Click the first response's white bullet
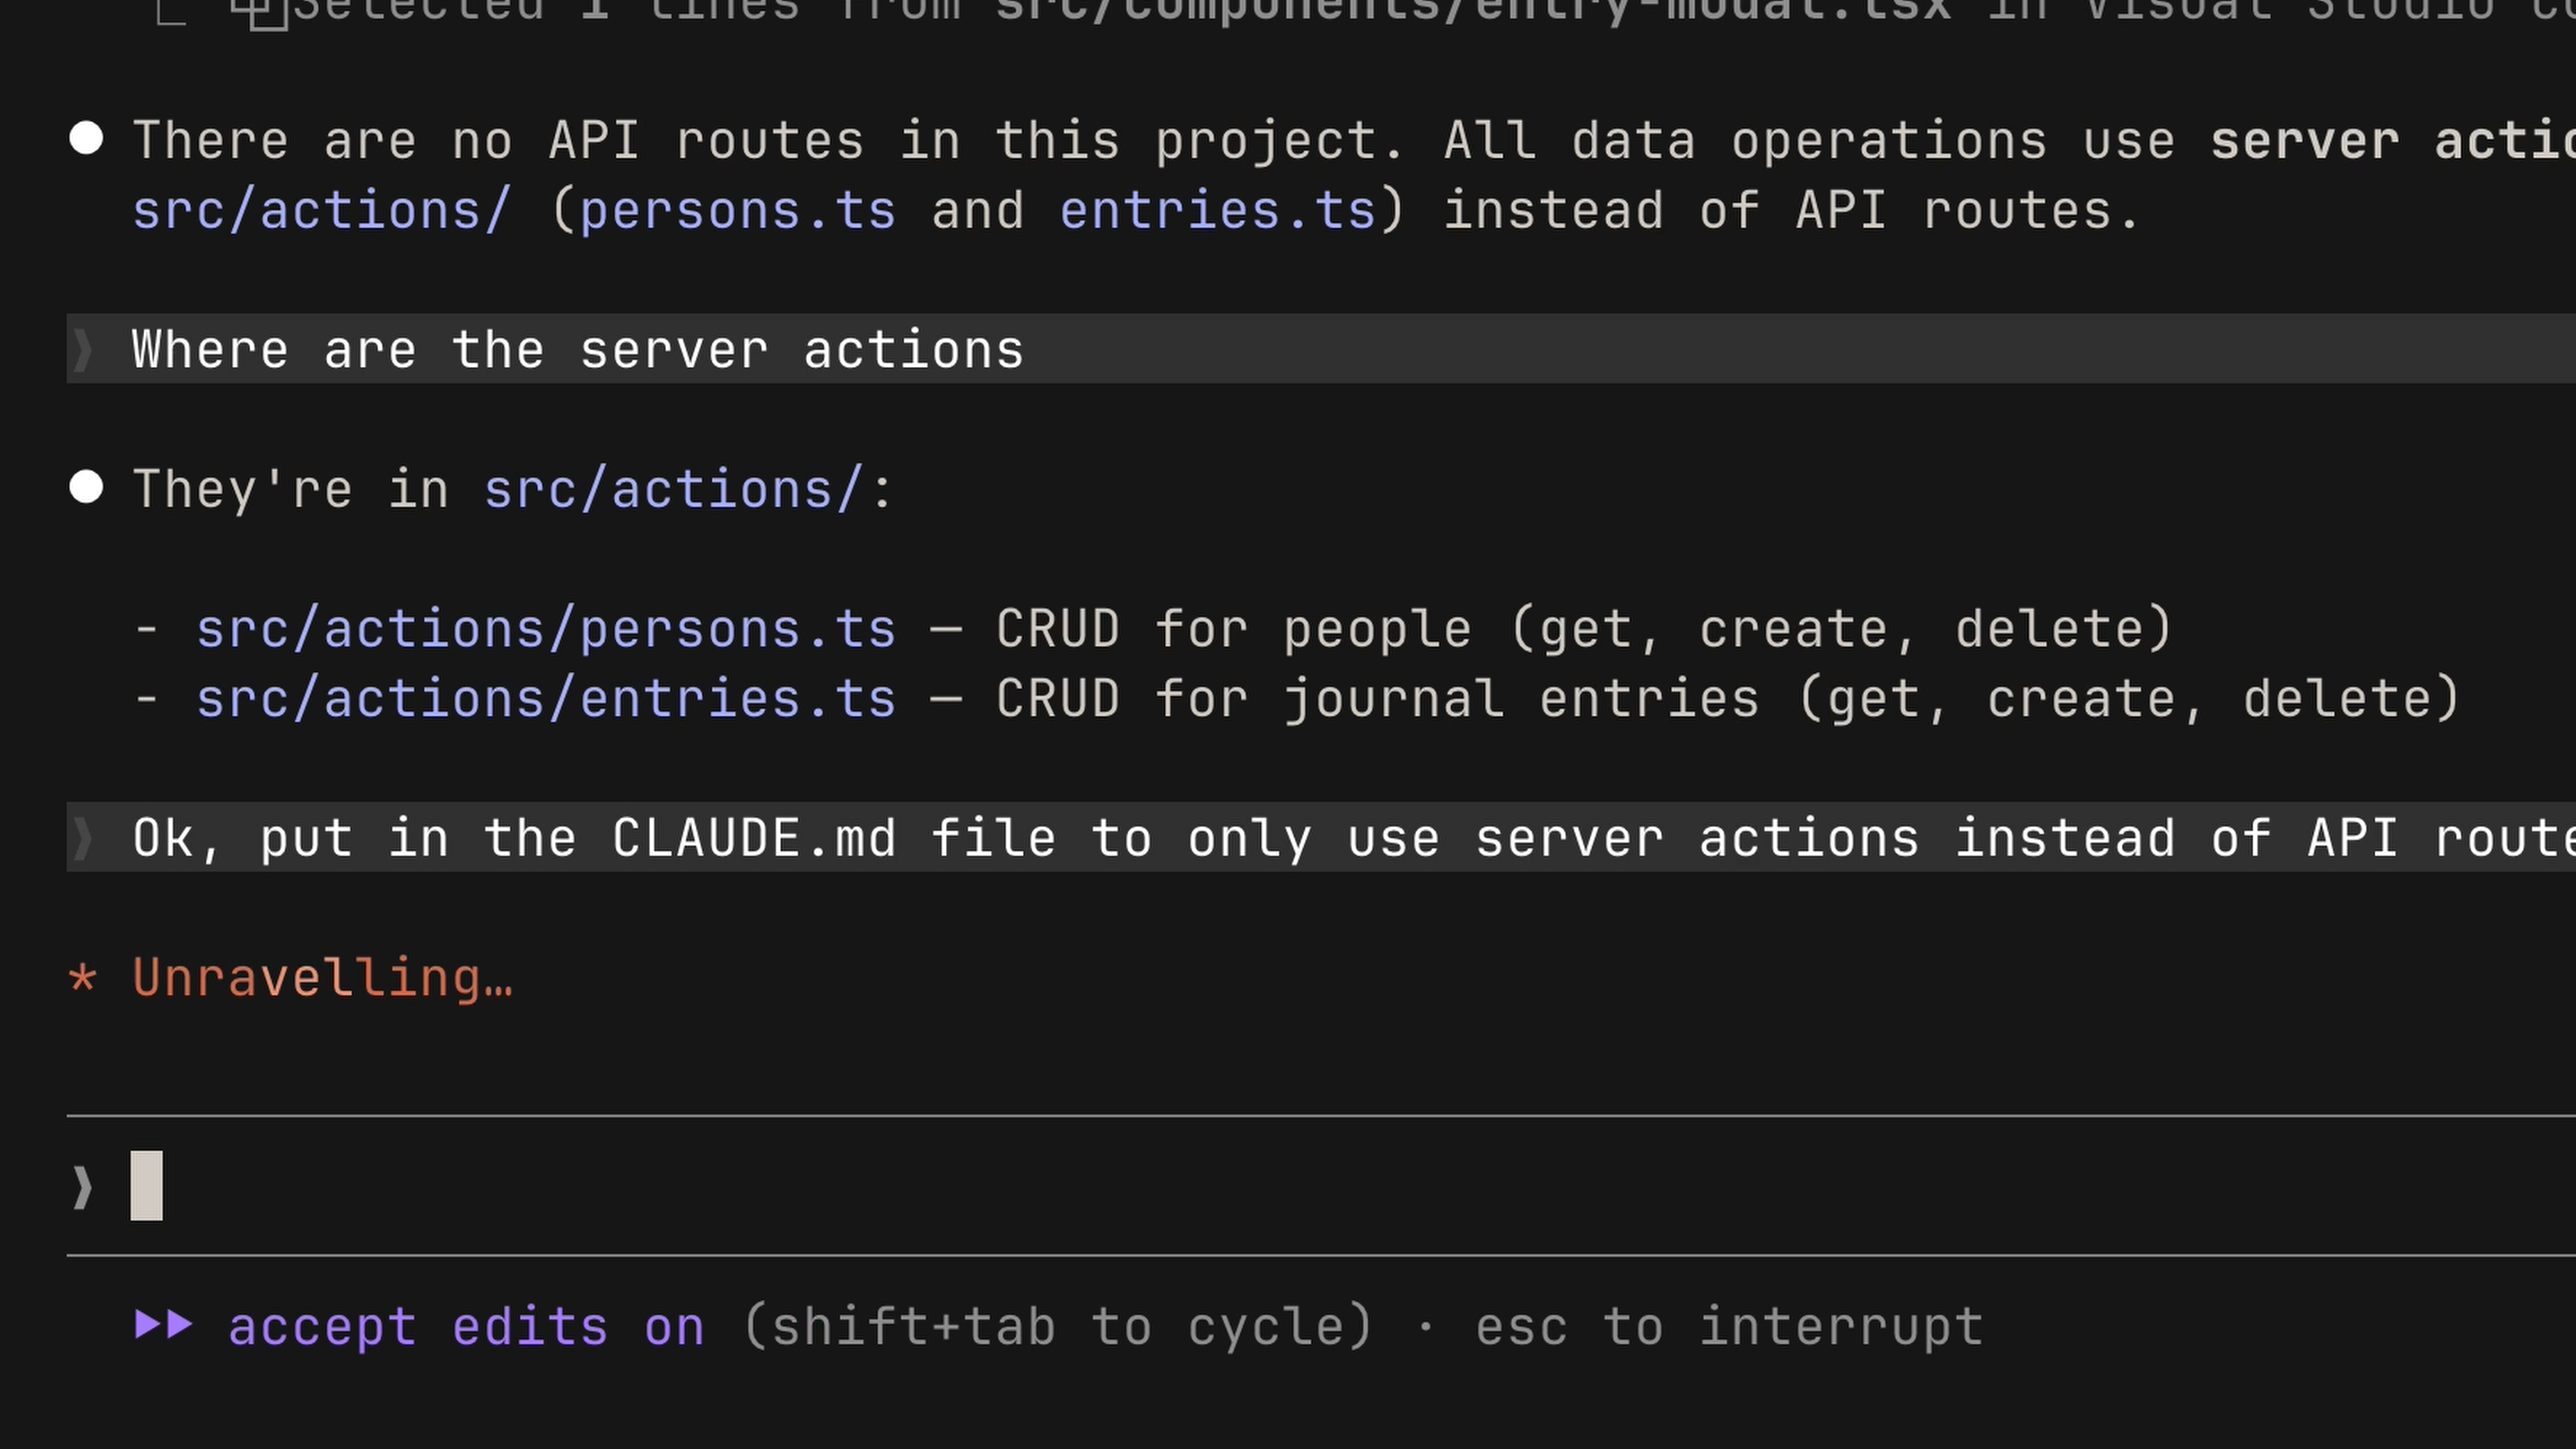This screenshot has height=1449, width=2576. pyautogui.click(x=87, y=139)
